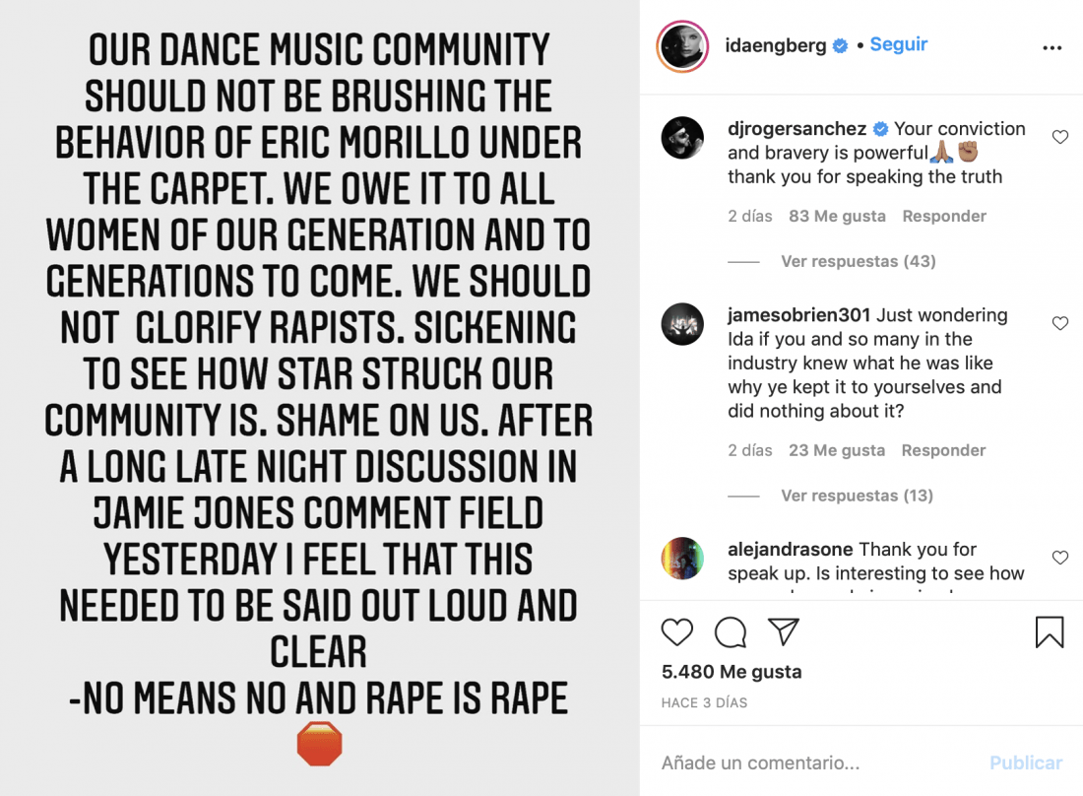Image resolution: width=1083 pixels, height=796 pixels.
Task: Like jamesobrien301's comment
Action: (x=1060, y=323)
